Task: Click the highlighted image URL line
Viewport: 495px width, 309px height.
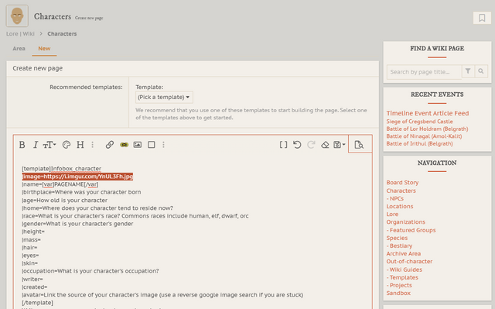Action: (77, 177)
